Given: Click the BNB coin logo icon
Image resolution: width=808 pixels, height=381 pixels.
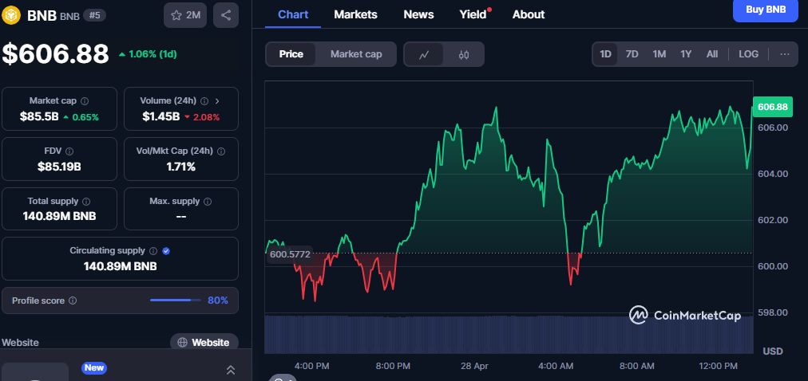Looking at the screenshot, I should [x=10, y=15].
